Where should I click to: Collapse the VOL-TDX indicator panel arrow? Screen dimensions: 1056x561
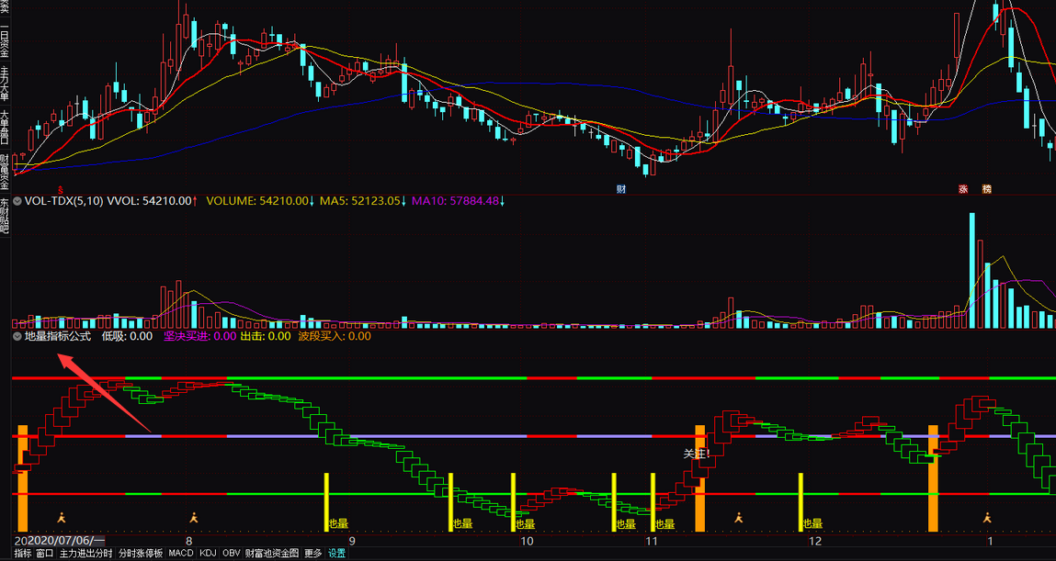[x=17, y=200]
